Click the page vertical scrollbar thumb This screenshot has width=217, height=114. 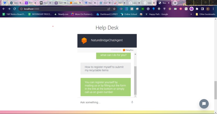click(215, 90)
